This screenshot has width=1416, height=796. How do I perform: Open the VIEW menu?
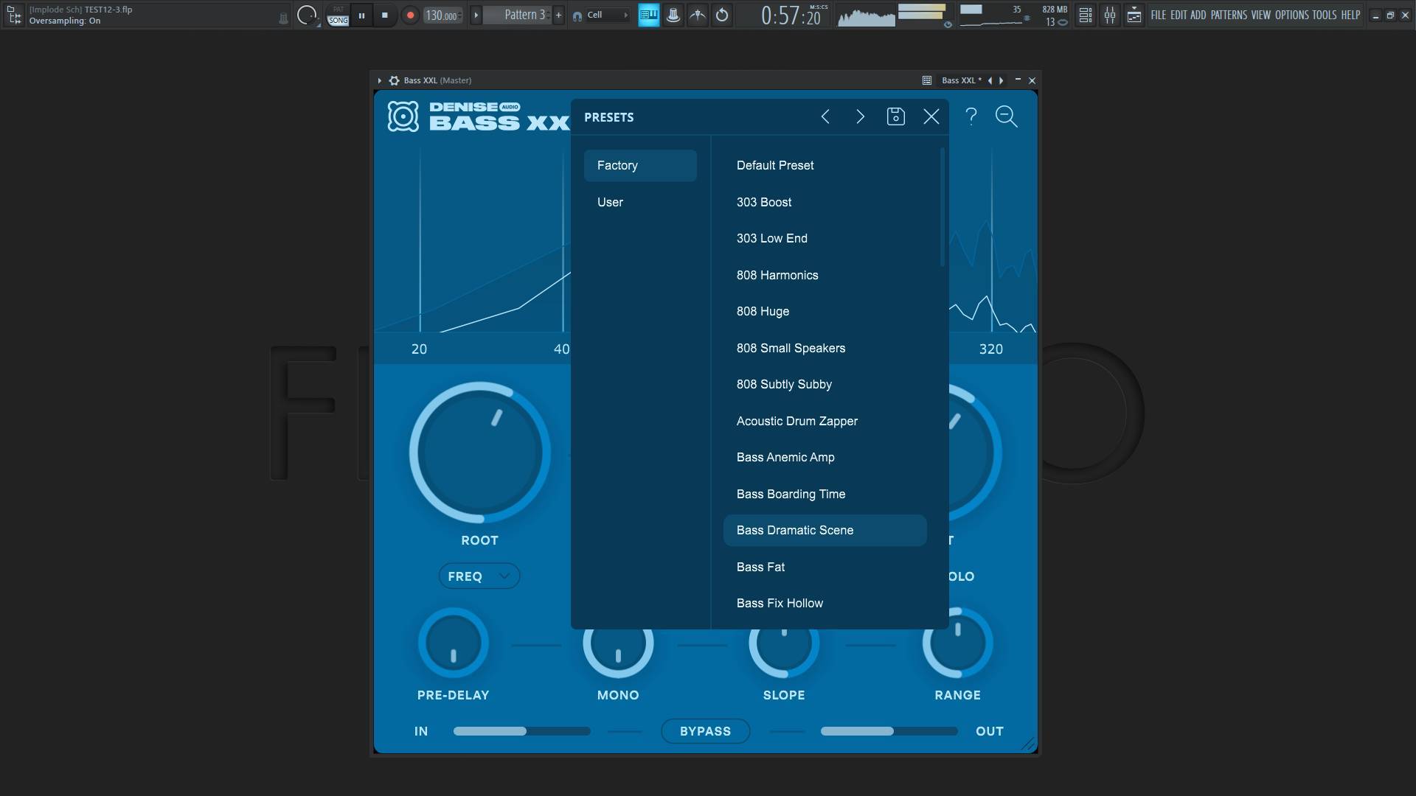tap(1261, 15)
